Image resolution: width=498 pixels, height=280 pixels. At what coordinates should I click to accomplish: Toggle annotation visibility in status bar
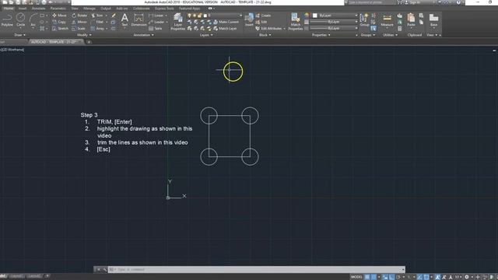coord(437,277)
